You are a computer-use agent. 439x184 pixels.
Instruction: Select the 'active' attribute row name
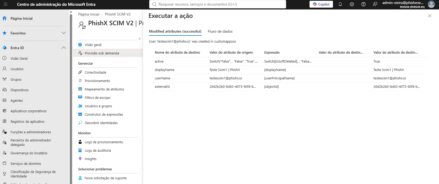[159, 61]
